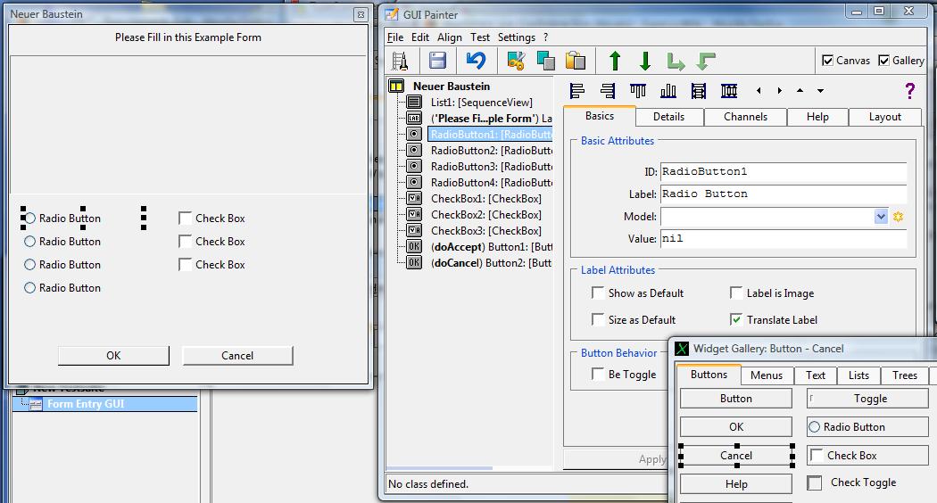This screenshot has width=937, height=503.
Task: Click the align left edges icon
Action: [x=577, y=91]
